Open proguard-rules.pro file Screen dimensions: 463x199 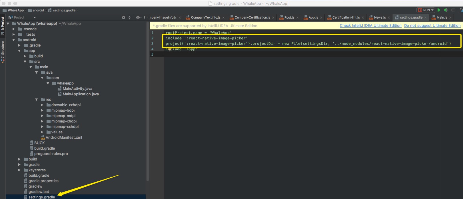coord(49,154)
